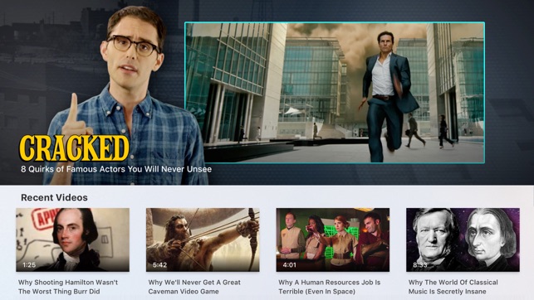The image size is (534, 300).
Task: Select 'Why We'll Never Get A Great Caveman Video Game'
Action: tap(194, 287)
